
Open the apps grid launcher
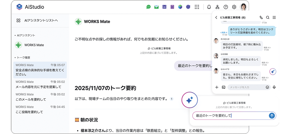[197, 7]
